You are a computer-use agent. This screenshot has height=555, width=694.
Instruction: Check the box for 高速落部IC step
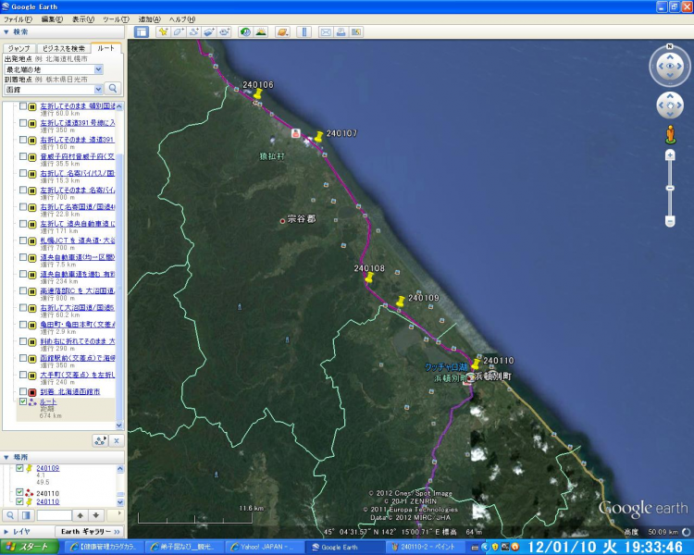(x=23, y=290)
